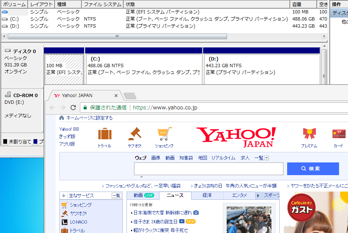This screenshot has width=348, height=233.
Task: Click the 容量 column header
Action: (303, 4)
